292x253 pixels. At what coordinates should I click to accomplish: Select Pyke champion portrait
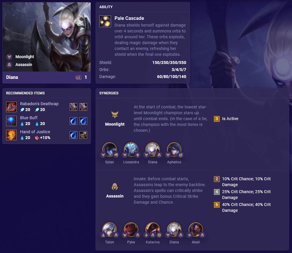pyautogui.click(x=131, y=230)
